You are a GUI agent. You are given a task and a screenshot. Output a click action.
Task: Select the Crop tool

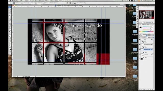point(10,16)
